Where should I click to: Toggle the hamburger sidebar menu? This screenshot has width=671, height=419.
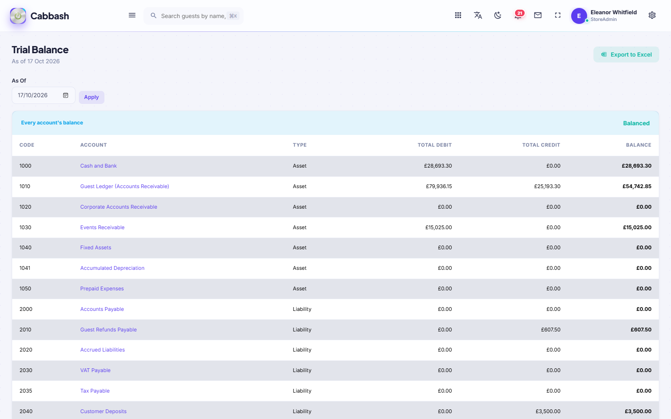click(x=132, y=16)
